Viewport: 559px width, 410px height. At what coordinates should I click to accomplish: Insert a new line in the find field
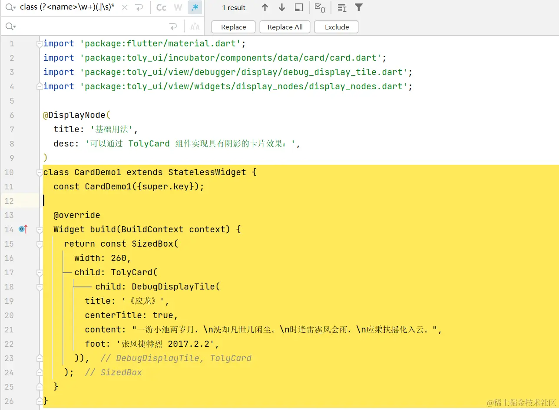139,8
